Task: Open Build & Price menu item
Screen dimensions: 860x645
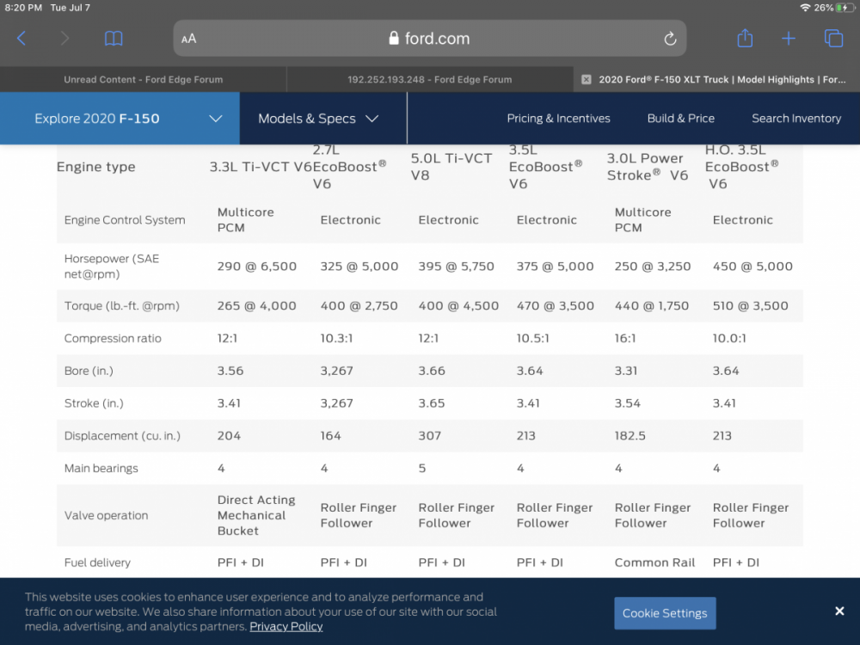Action: tap(680, 119)
